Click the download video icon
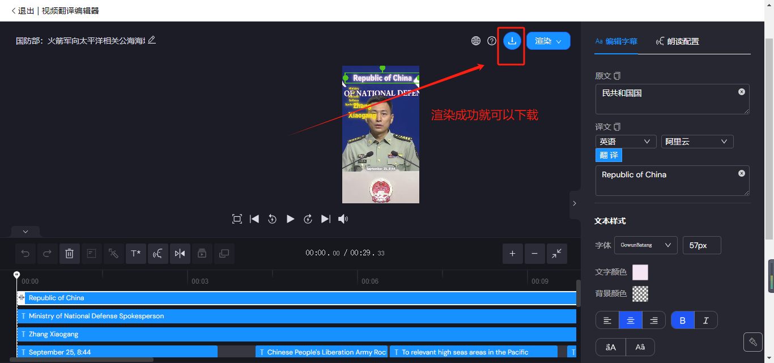 (x=512, y=41)
